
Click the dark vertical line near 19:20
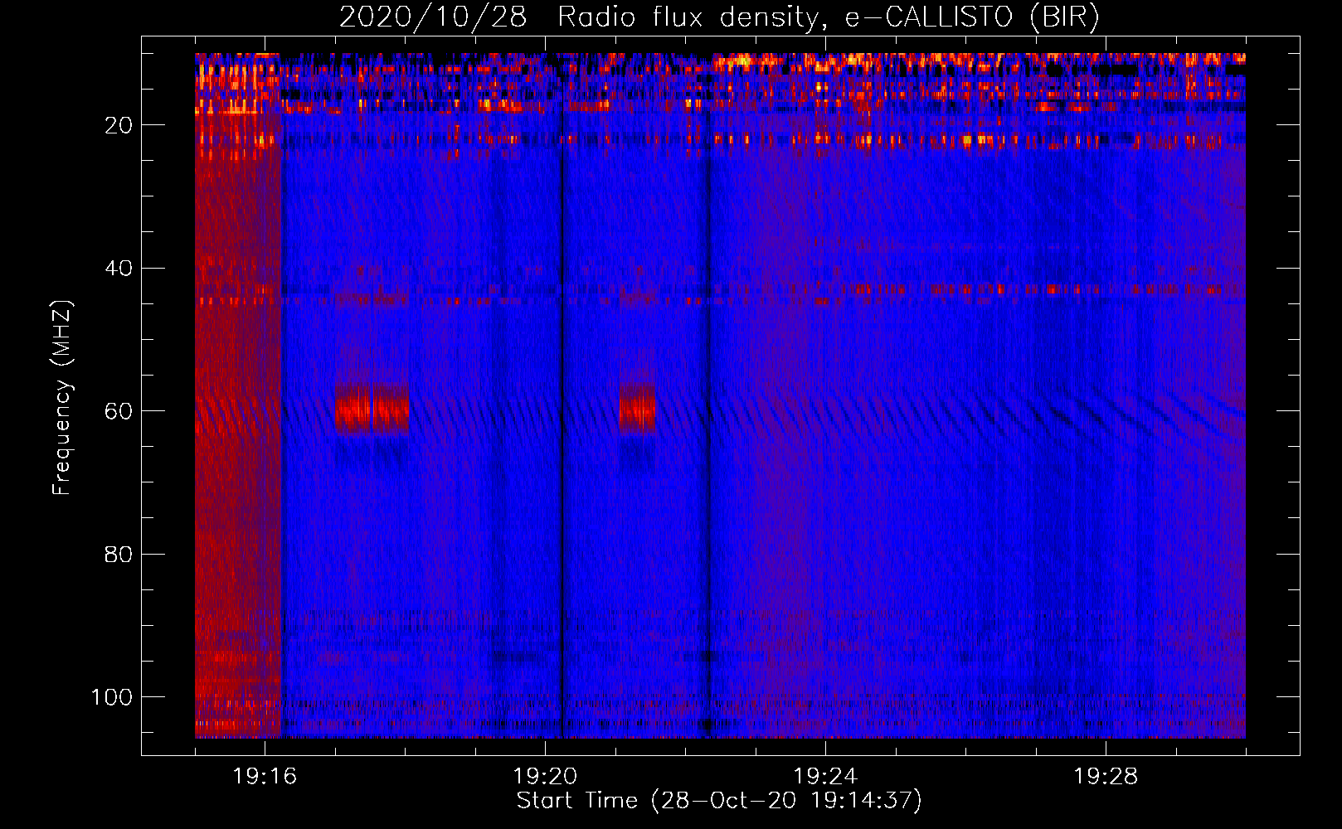coord(562,396)
